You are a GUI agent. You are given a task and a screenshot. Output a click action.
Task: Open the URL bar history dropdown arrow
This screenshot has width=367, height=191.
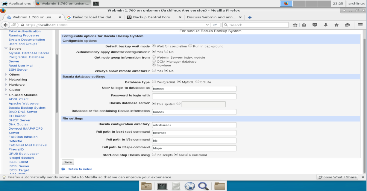click(x=207, y=25)
